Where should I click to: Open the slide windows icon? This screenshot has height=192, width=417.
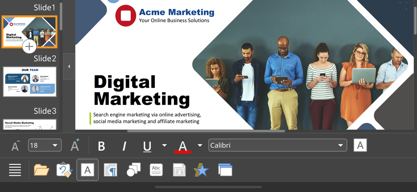coord(225,170)
